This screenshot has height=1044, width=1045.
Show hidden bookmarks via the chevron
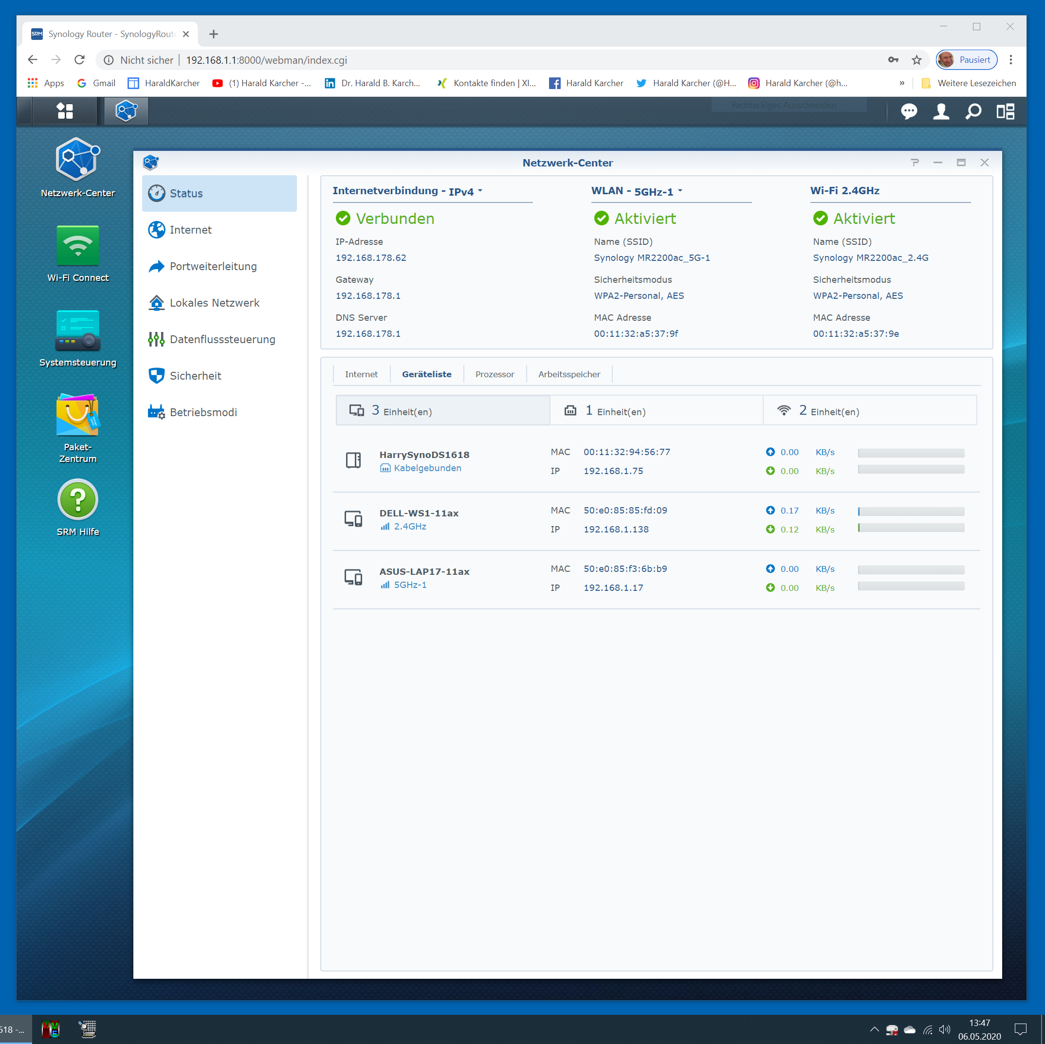pos(902,83)
